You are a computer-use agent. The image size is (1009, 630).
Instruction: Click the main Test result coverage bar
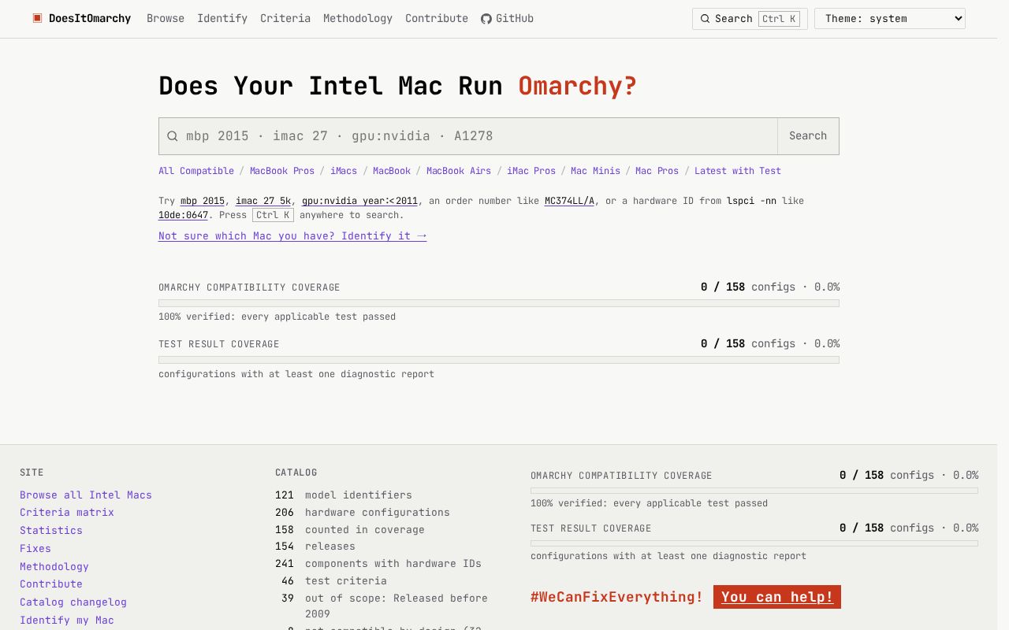coord(499,360)
